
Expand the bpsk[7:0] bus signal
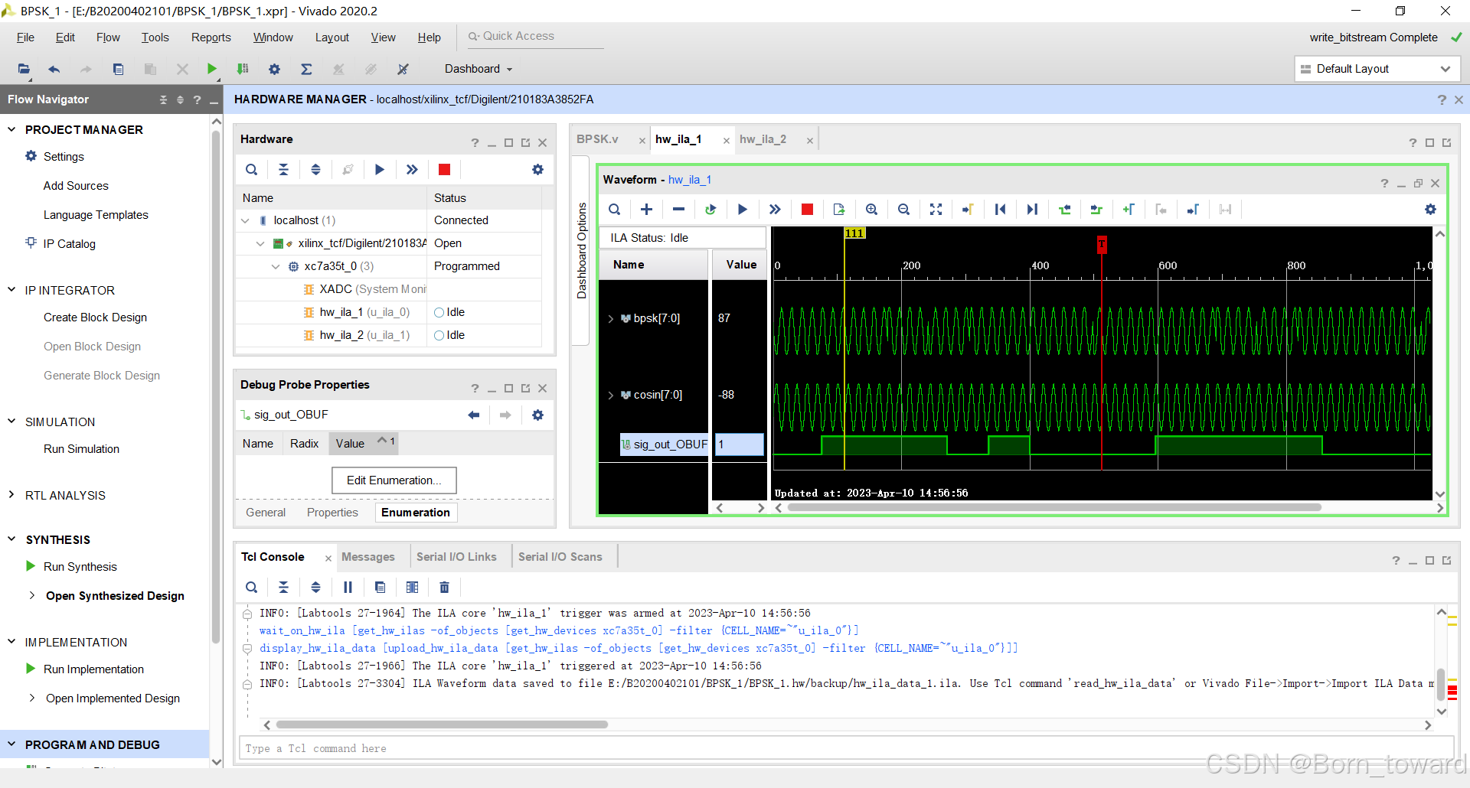coord(610,319)
